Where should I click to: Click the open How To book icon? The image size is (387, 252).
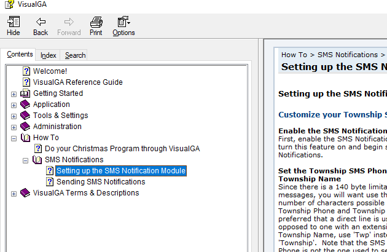click(25, 138)
